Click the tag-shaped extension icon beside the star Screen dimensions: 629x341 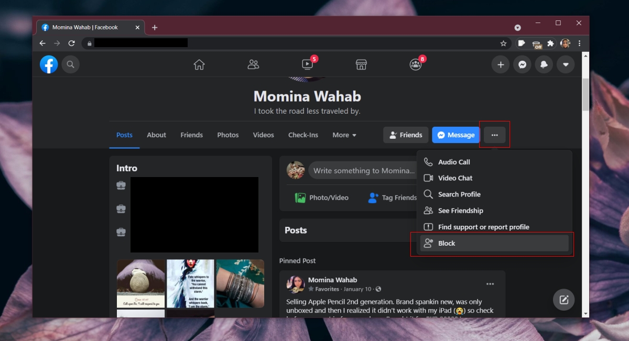click(522, 43)
